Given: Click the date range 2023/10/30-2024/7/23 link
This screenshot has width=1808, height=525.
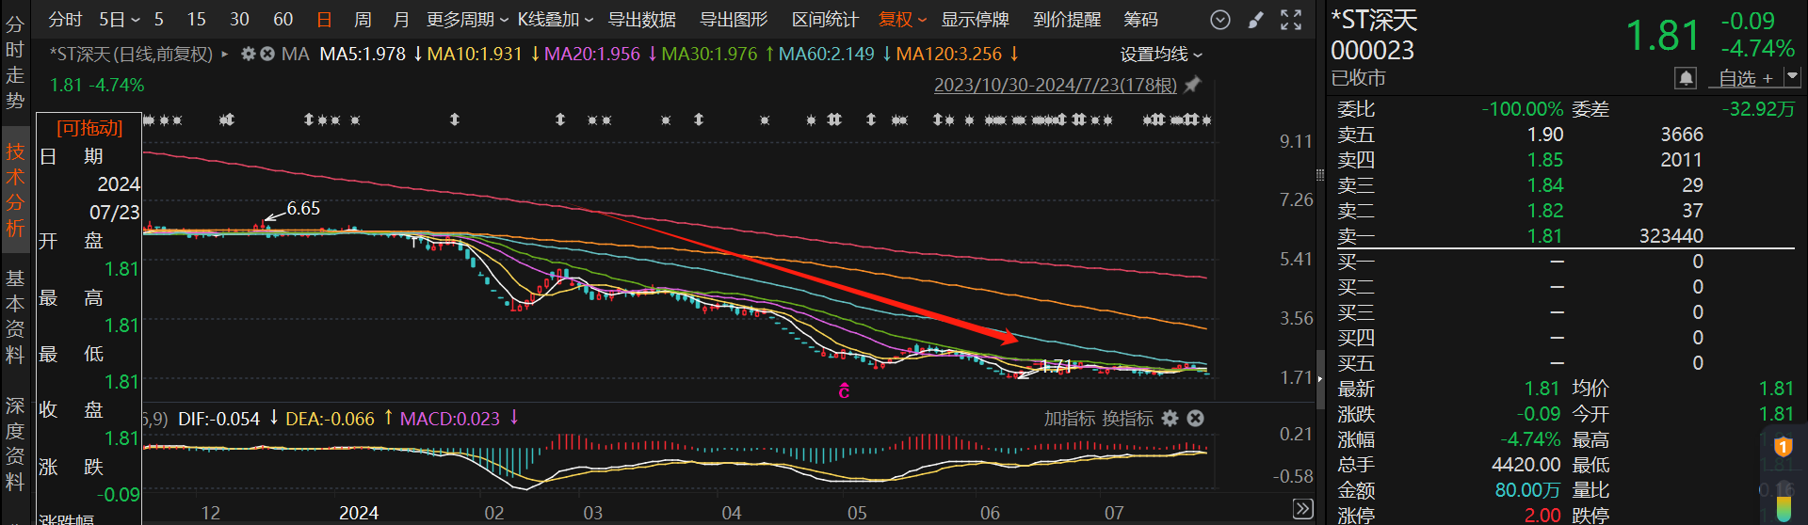Looking at the screenshot, I should click(x=1055, y=85).
